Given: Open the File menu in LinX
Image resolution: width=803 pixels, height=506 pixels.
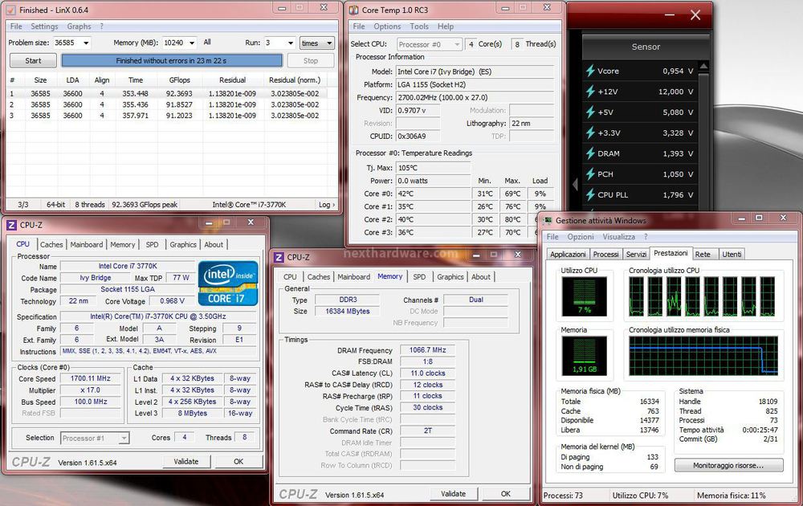Looking at the screenshot, I should 16,27.
